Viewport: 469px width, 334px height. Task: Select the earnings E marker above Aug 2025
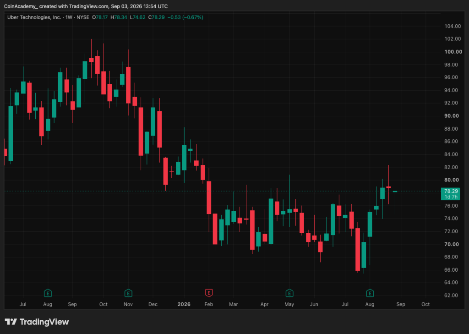pos(48,293)
